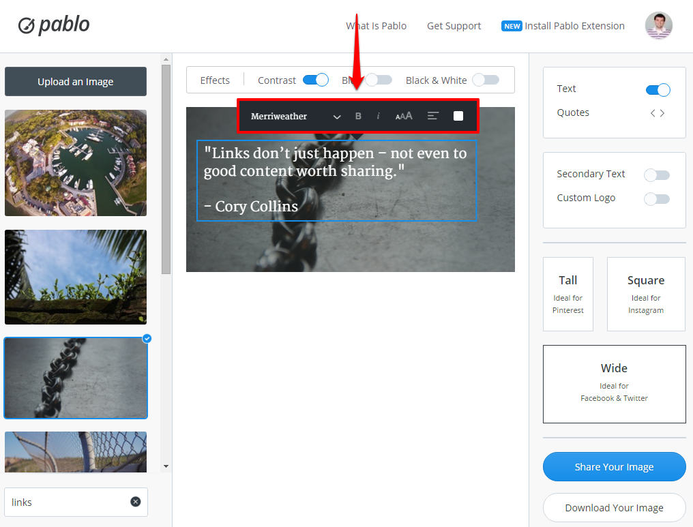Clear the links search field

[x=136, y=502]
